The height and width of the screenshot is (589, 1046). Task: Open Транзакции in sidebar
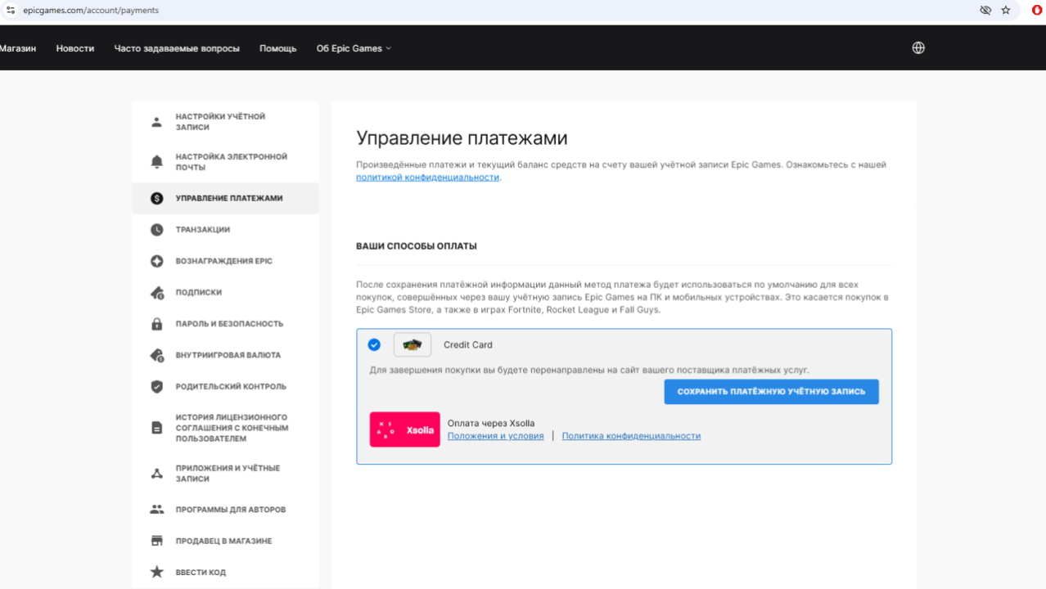click(x=225, y=230)
